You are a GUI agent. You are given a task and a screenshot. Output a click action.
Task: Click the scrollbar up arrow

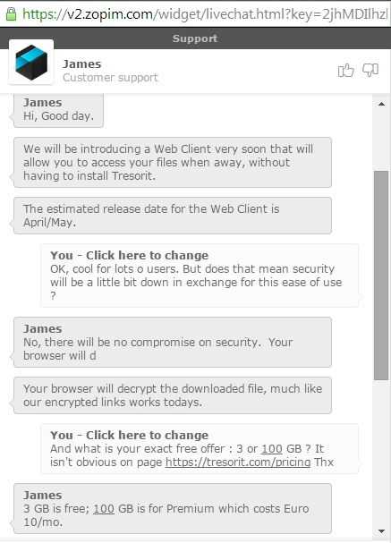382,104
